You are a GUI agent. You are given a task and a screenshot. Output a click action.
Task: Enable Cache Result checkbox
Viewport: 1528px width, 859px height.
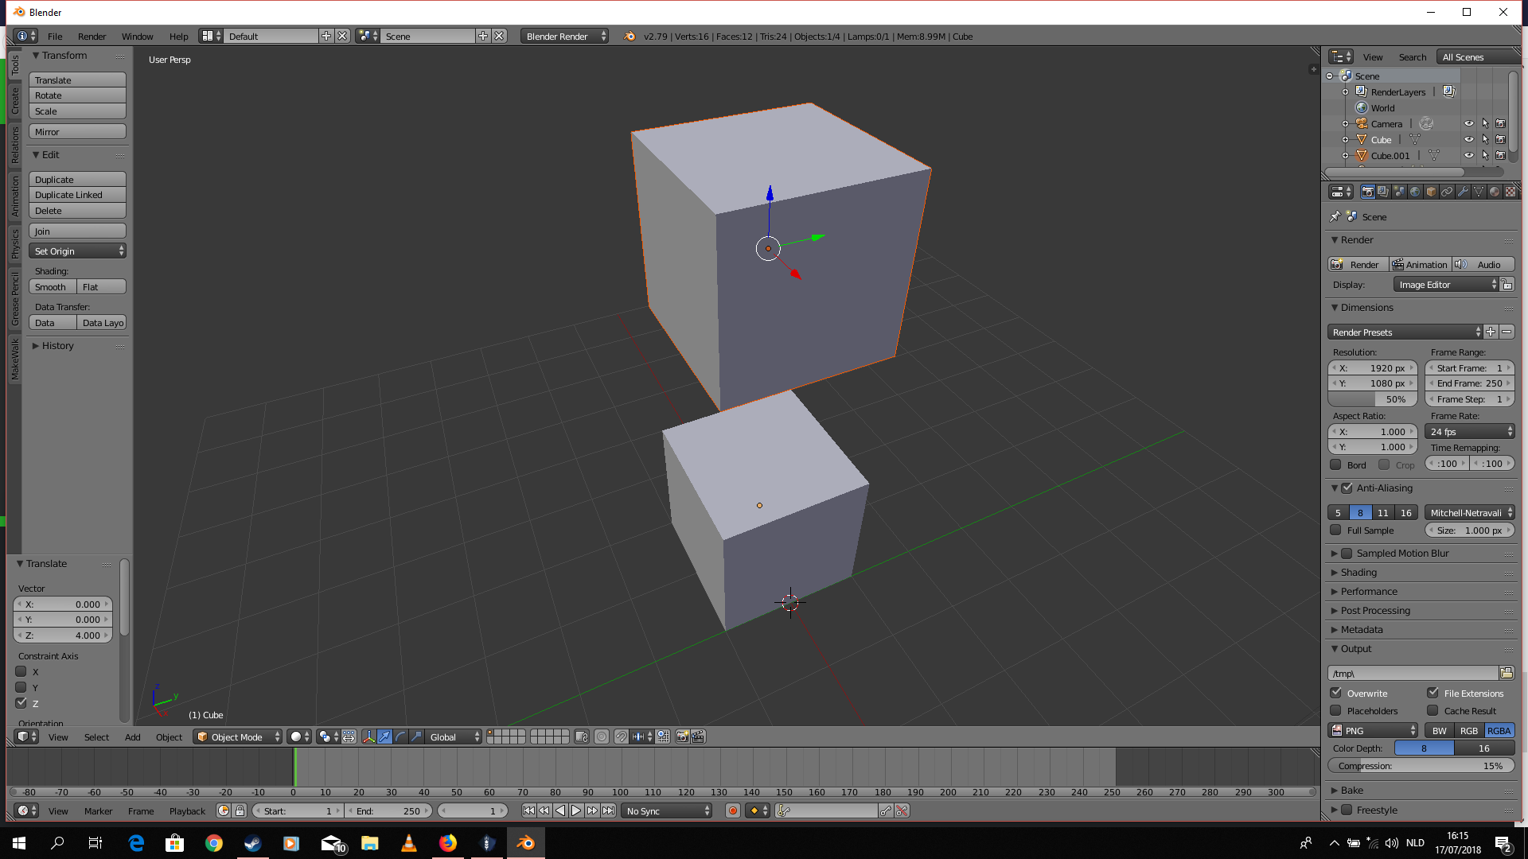[x=1433, y=710]
